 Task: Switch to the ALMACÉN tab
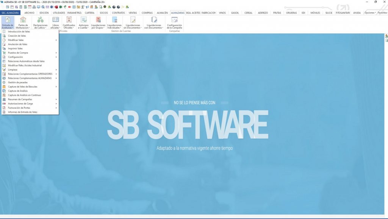point(162,12)
